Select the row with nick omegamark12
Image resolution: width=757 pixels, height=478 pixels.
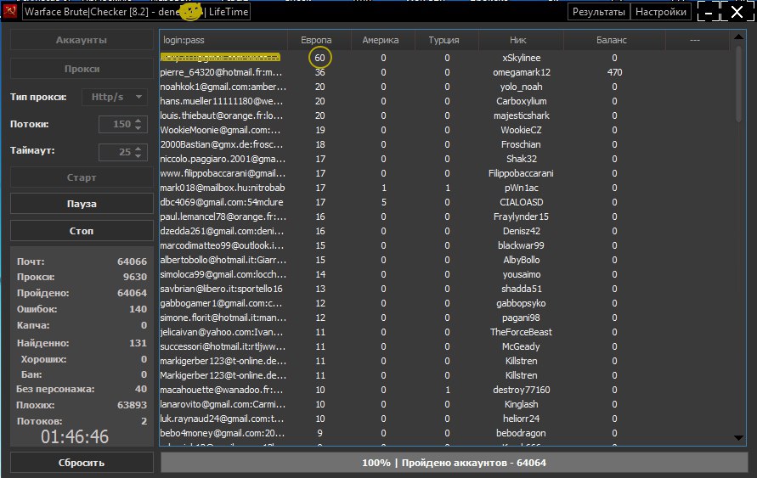pos(444,72)
